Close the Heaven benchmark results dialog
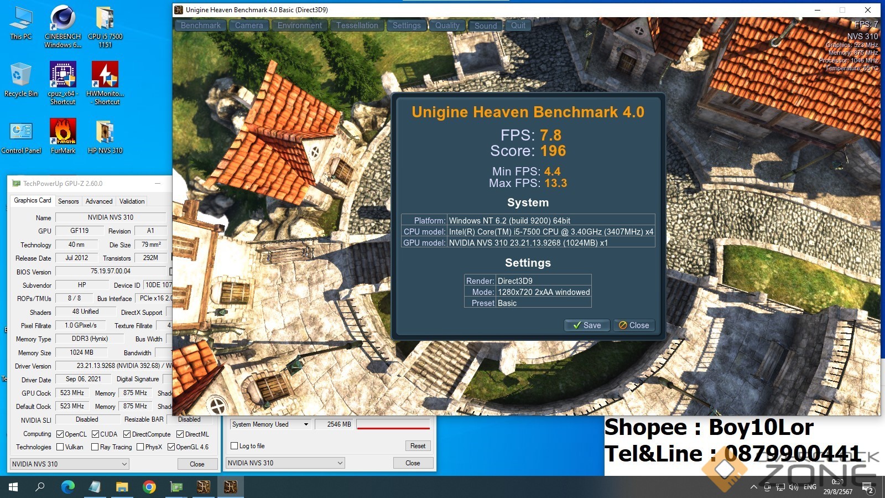The height and width of the screenshot is (498, 885). coord(634,325)
